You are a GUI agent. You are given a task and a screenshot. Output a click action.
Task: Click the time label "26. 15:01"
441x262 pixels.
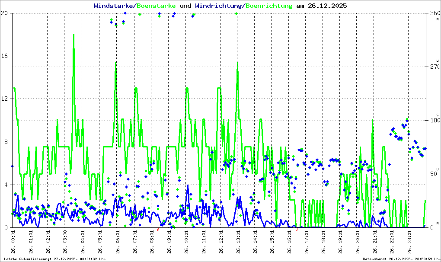click(272, 242)
